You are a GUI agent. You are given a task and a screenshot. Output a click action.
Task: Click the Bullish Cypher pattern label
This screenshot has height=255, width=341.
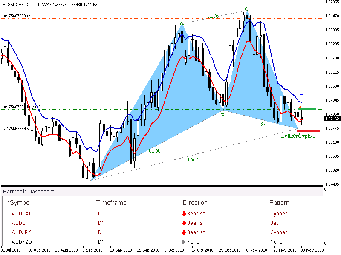pyautogui.click(x=298, y=136)
